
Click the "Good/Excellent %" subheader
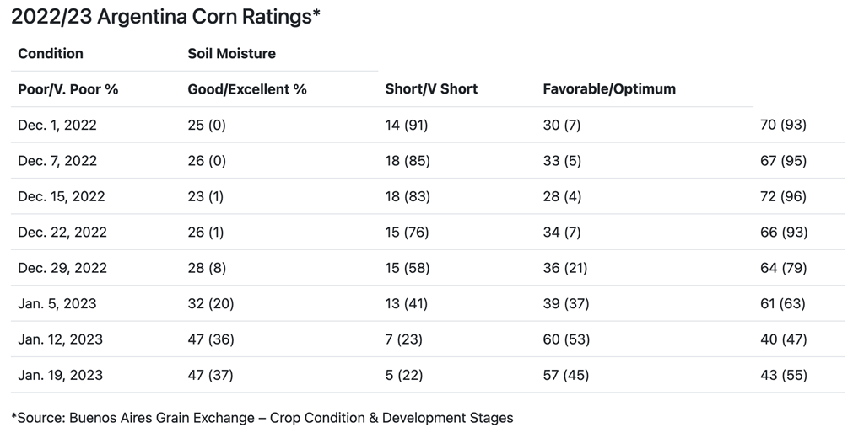(x=247, y=88)
